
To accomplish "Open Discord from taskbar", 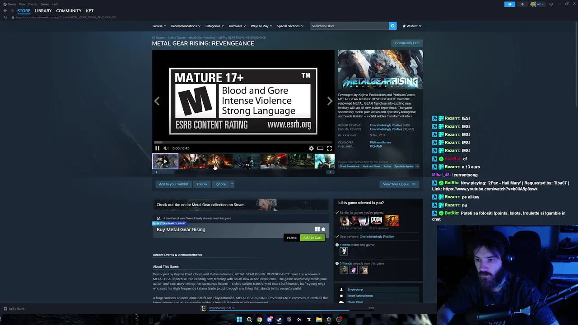I will click(269, 320).
